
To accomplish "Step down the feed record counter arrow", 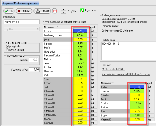I will tap(64, 12).
